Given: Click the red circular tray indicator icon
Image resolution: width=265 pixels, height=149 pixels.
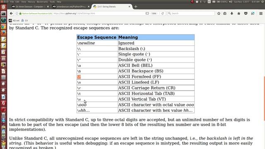Looking at the screenshot, I should click(x=192, y=2).
